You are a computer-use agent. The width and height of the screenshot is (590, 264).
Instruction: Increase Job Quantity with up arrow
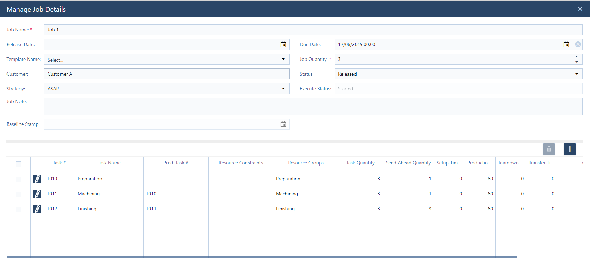click(577, 57)
